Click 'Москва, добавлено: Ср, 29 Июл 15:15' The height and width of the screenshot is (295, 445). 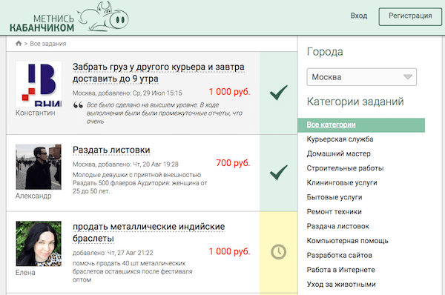128,93
